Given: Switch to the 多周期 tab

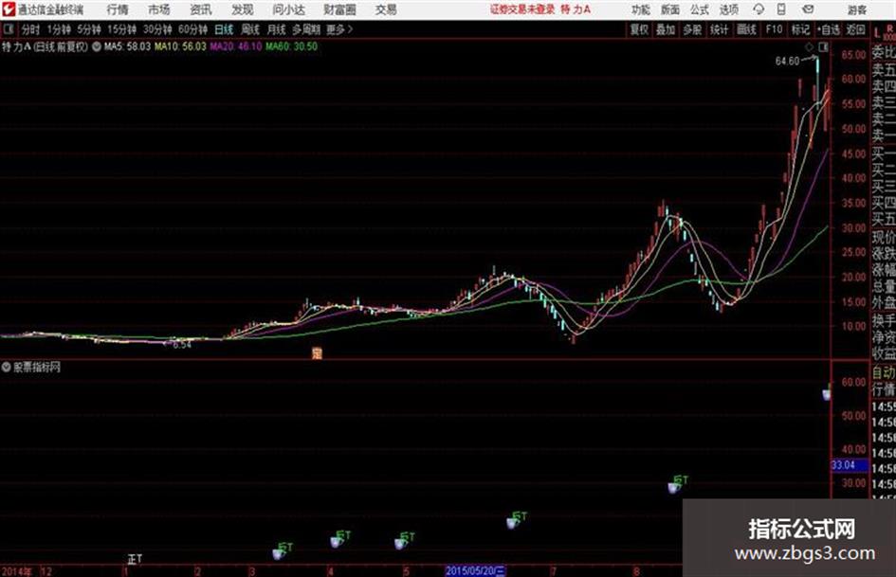Looking at the screenshot, I should click(306, 29).
